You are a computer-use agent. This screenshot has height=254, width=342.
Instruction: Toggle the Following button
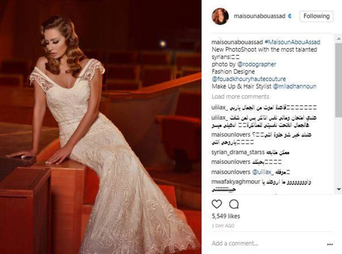tap(316, 16)
